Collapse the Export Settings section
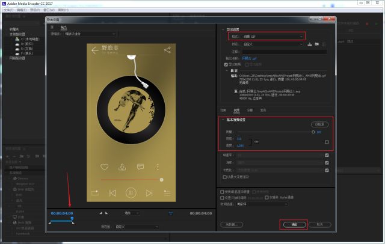This screenshot has height=244, width=385. 223,29
